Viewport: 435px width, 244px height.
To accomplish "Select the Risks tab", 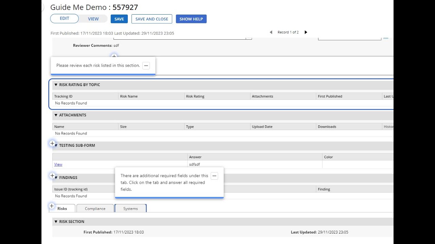I will 62,208.
